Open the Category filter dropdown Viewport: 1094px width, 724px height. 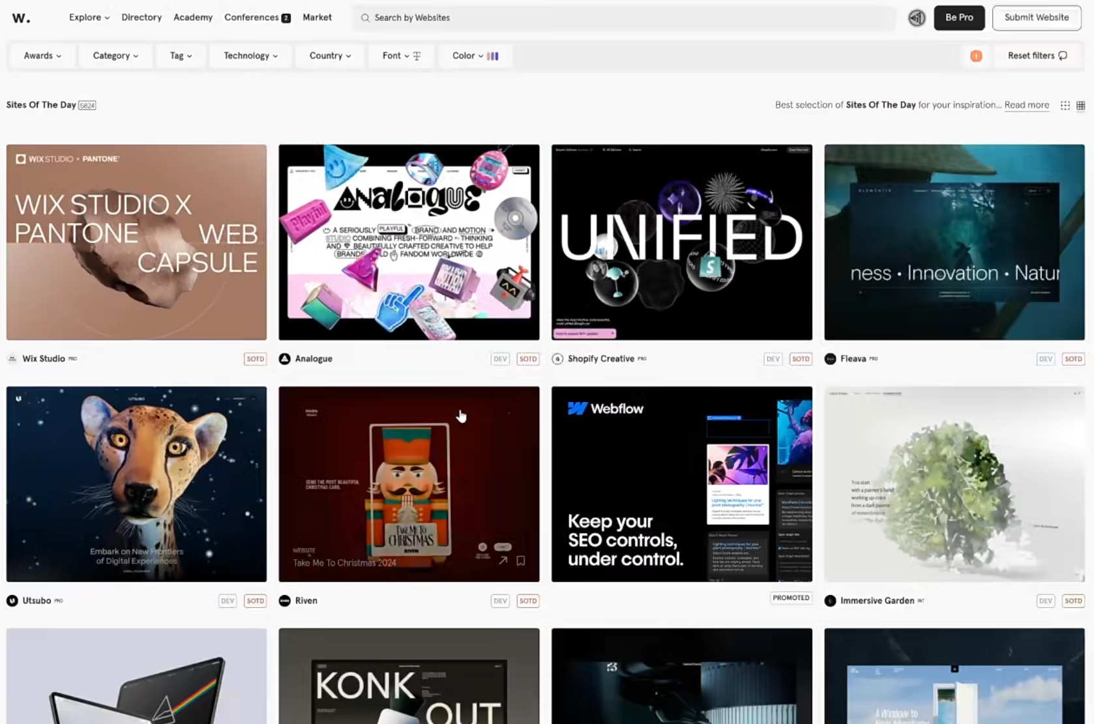pos(115,56)
